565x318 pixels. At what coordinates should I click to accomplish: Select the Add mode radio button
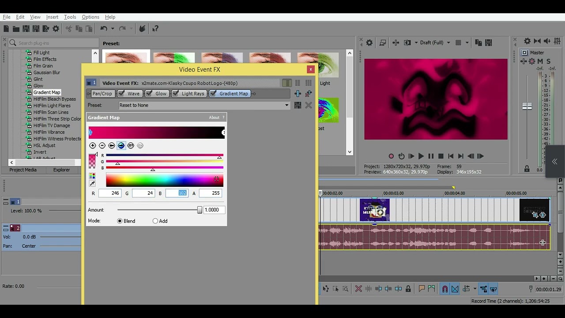155,221
